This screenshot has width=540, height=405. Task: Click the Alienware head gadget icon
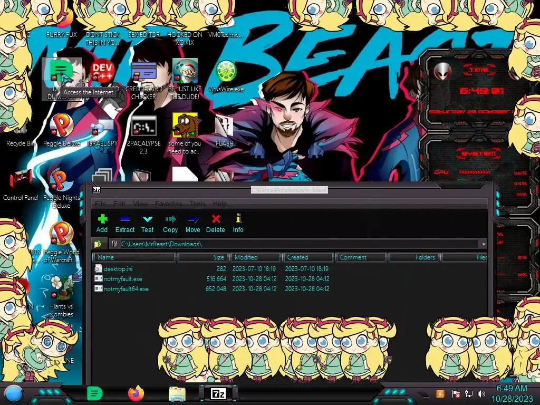pos(442,71)
